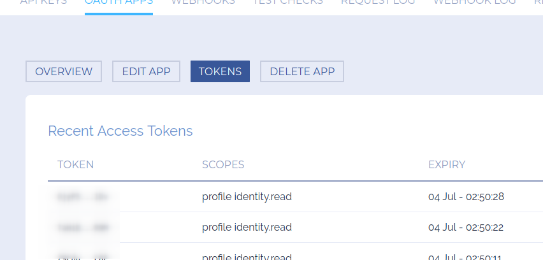This screenshot has height=260, width=543.
Task: Open the Request Log tab
Action: (x=378, y=3)
